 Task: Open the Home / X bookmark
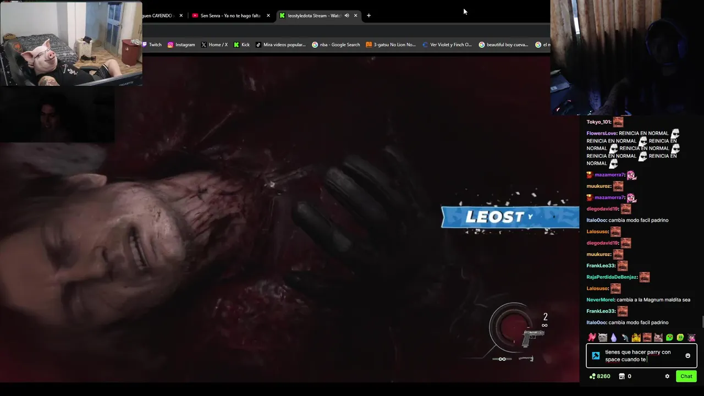click(214, 45)
